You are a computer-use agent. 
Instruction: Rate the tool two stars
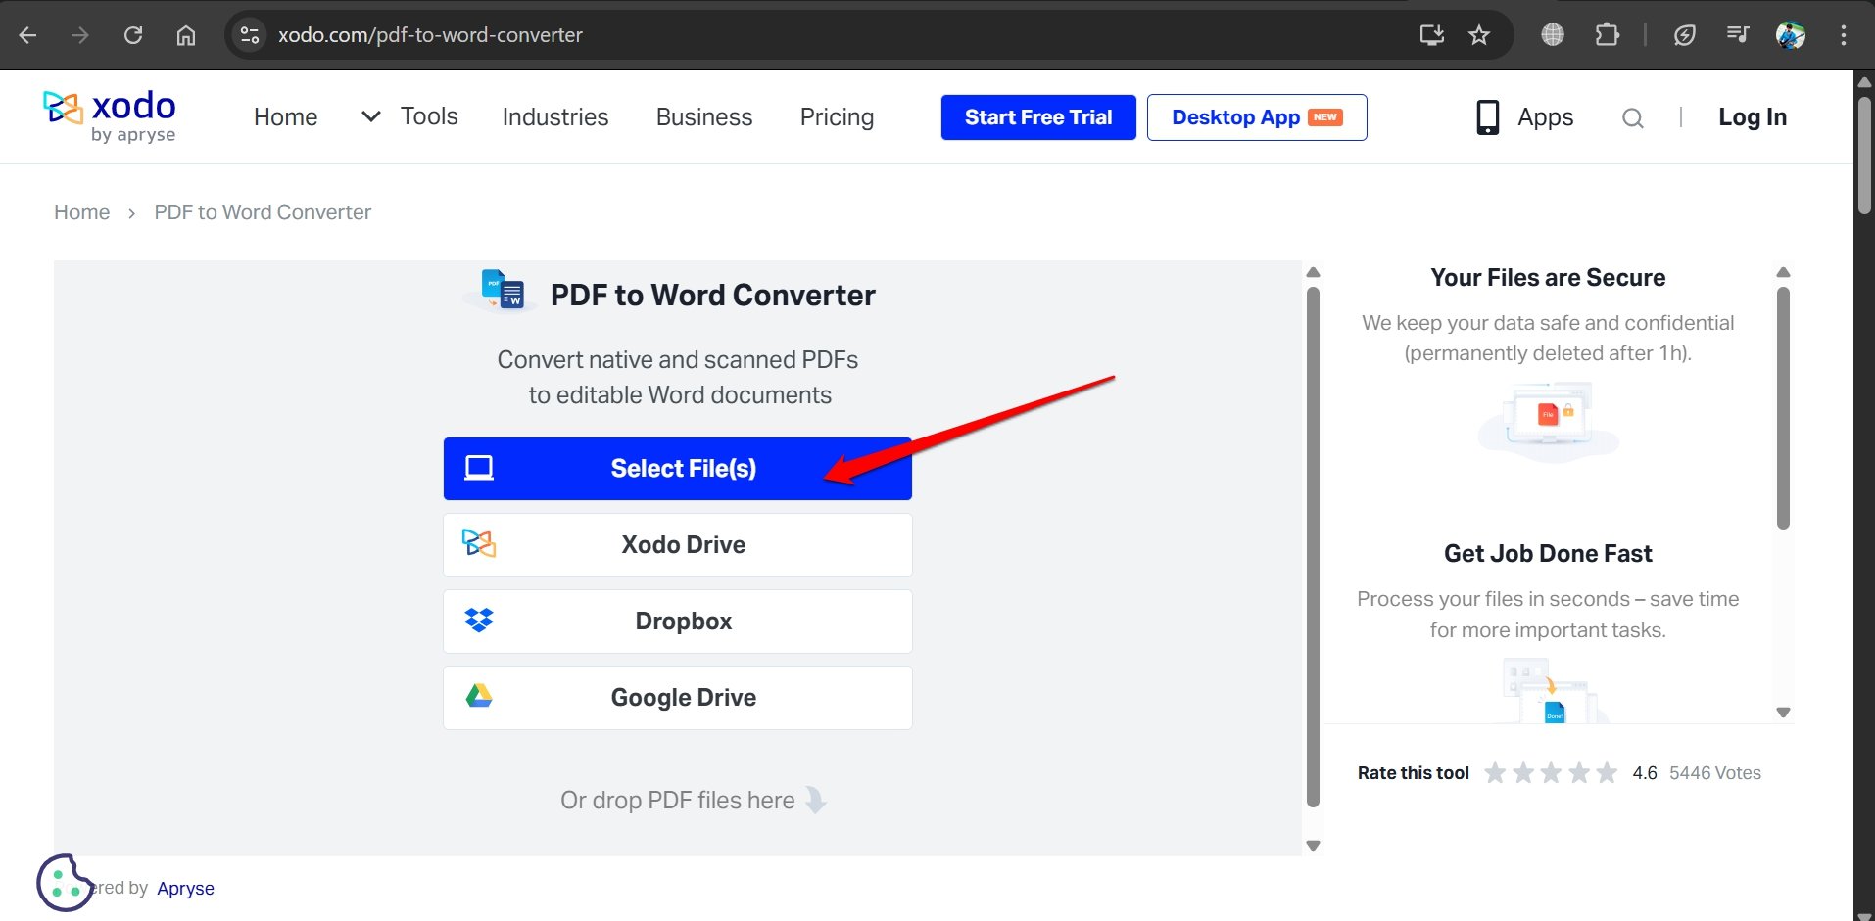(x=1523, y=773)
